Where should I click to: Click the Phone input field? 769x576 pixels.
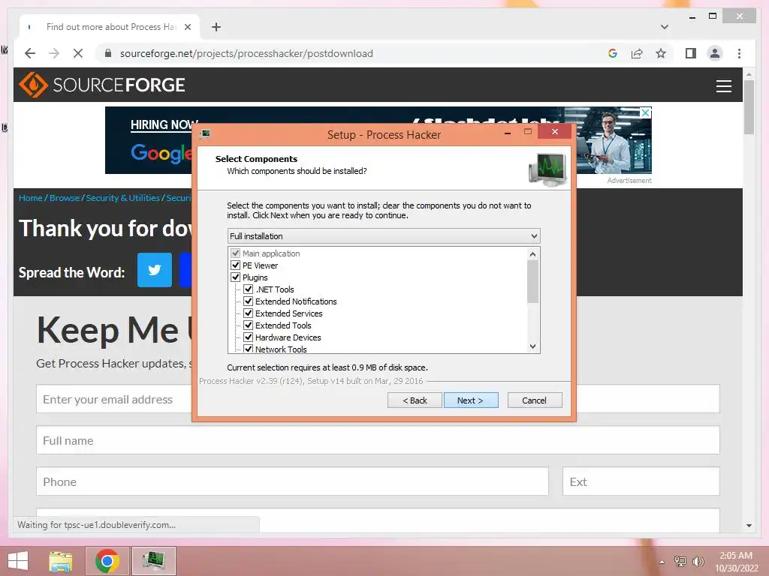click(x=292, y=481)
